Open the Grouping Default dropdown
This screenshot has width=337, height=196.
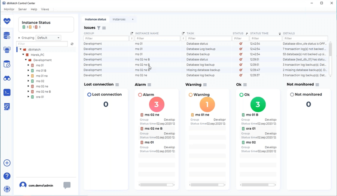coord(48,37)
